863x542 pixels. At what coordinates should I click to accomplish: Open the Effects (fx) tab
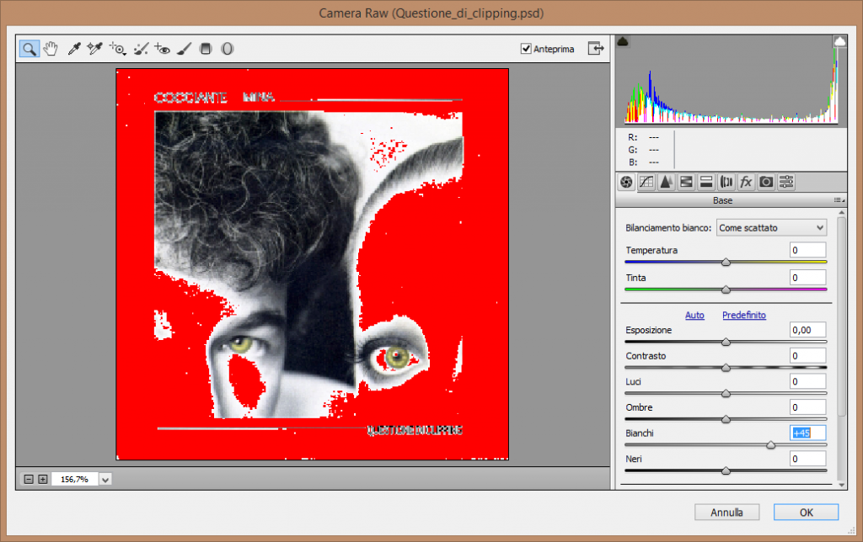point(747,182)
